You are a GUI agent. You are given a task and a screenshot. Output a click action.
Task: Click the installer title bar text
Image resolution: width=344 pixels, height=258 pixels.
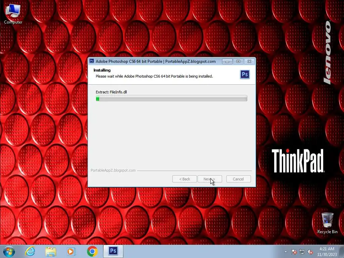pyautogui.click(x=156, y=61)
